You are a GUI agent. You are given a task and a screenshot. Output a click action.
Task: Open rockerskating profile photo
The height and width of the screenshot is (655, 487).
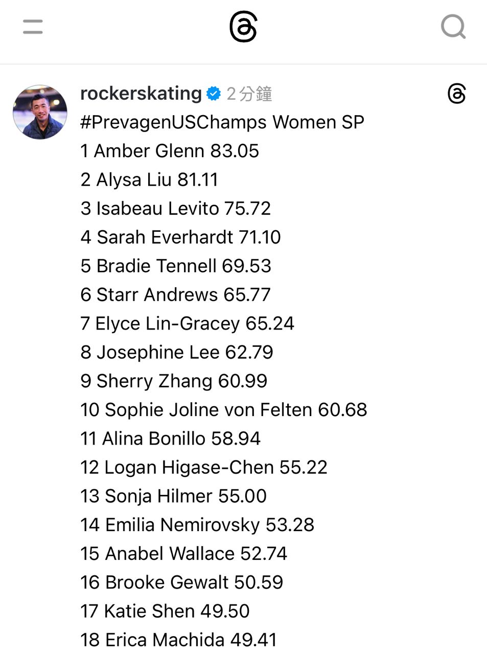tap(40, 112)
